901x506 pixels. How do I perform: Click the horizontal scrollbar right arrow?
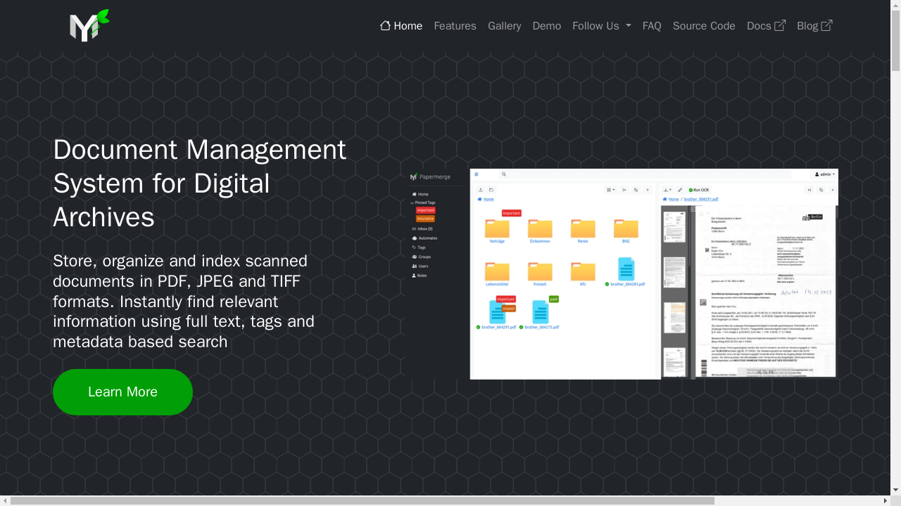point(885,500)
